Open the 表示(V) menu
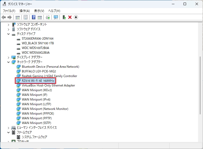This screenshot has width=203, height=149. [39, 11]
